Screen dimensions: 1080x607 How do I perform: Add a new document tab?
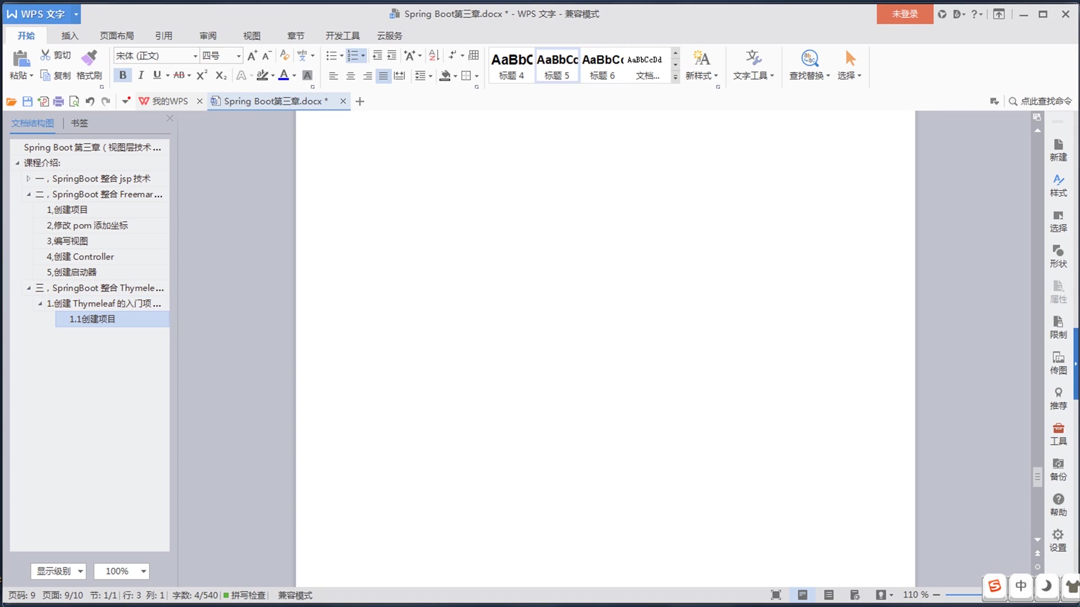pos(360,101)
